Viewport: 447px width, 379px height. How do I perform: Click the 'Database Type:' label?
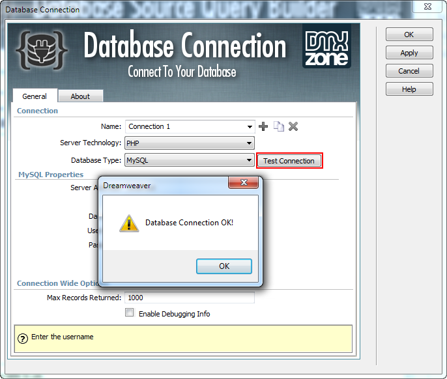click(96, 160)
